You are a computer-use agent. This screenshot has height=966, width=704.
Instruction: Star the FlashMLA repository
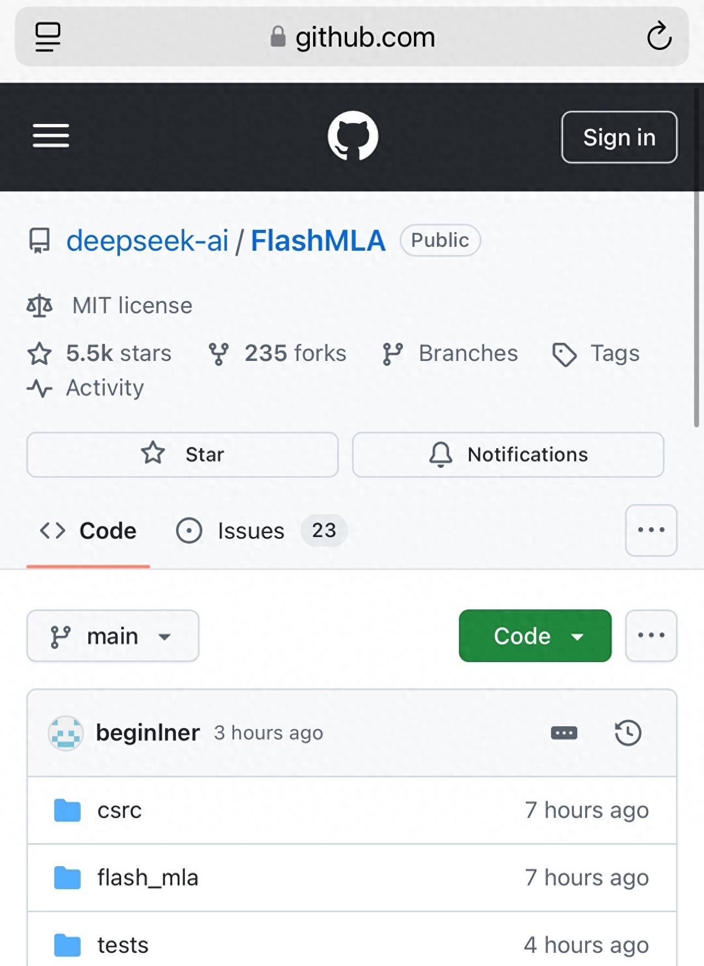pos(182,455)
